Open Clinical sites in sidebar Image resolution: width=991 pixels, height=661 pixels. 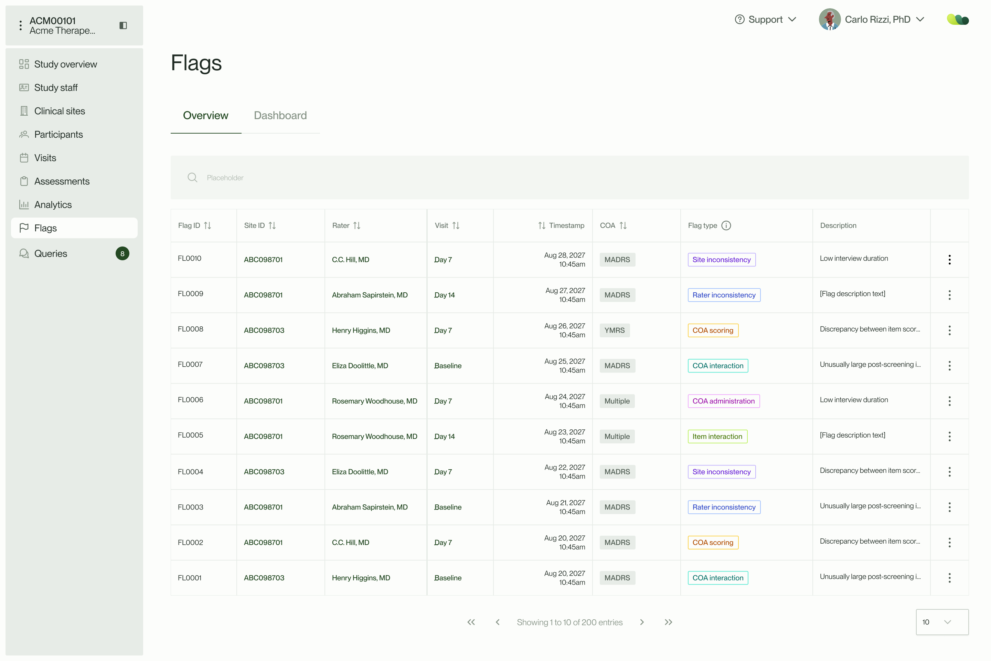pyautogui.click(x=74, y=111)
